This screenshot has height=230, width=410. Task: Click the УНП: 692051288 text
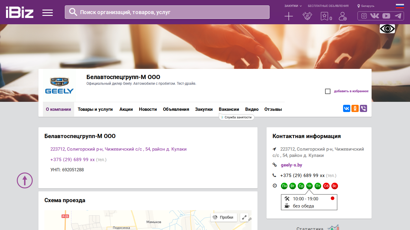pos(67,170)
